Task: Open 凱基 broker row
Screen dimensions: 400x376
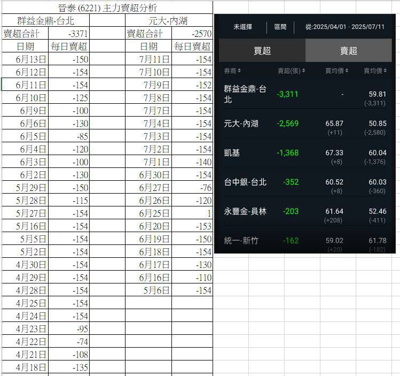Action: coord(305,154)
